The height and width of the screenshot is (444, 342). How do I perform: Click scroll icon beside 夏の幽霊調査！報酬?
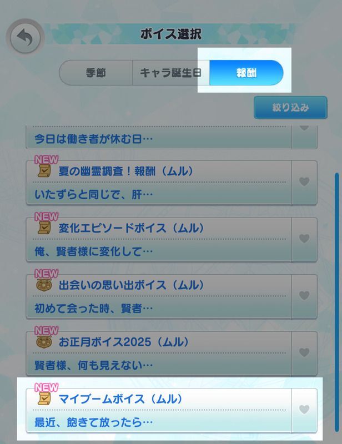[x=44, y=171]
